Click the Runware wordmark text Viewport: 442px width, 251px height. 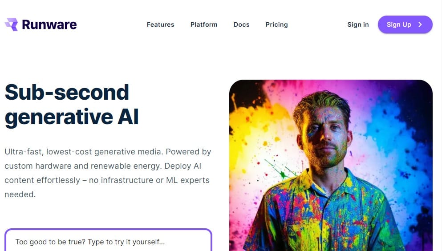click(x=49, y=24)
